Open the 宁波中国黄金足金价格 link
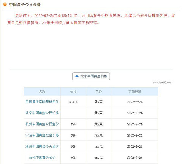This screenshot has height=164, width=182. tap(42, 135)
